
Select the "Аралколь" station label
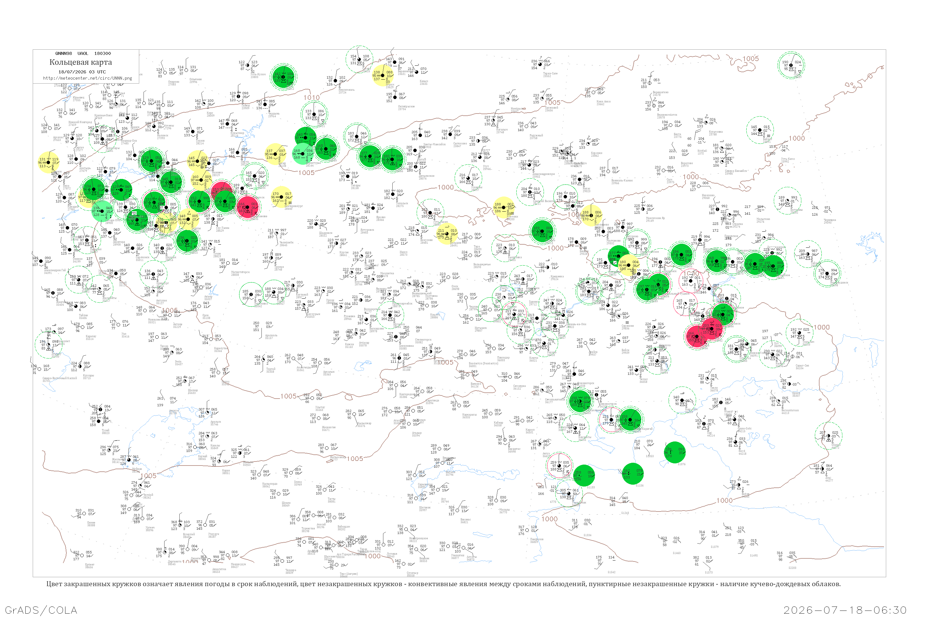tap(271, 336)
